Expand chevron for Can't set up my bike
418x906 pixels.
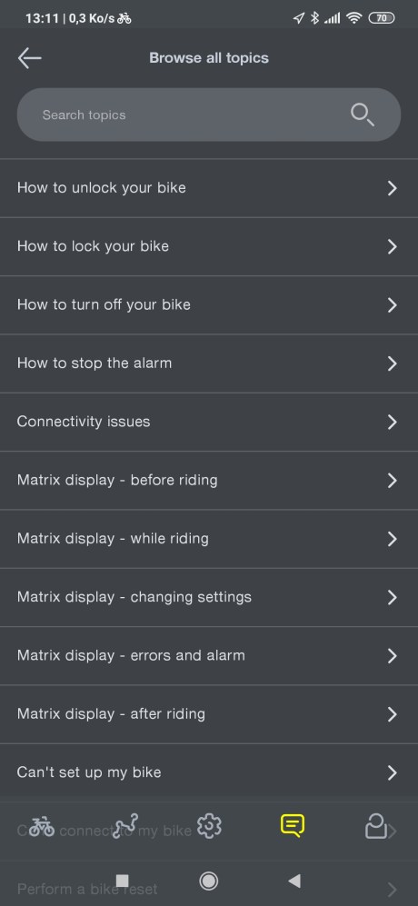[392, 772]
